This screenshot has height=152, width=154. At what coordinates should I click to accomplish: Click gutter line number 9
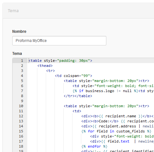22,101
